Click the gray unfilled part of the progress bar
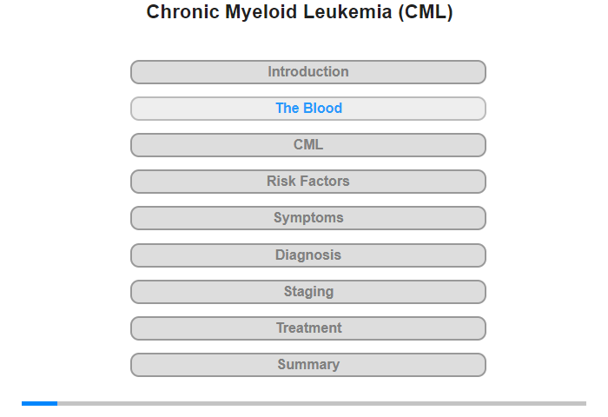Viewport: 608px width, 417px height. (x=322, y=403)
